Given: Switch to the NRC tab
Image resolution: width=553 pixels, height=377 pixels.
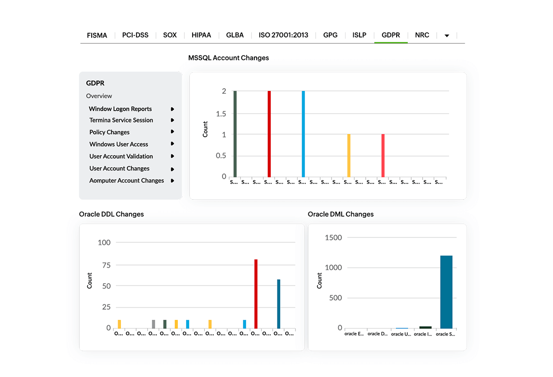Looking at the screenshot, I should pos(422,35).
